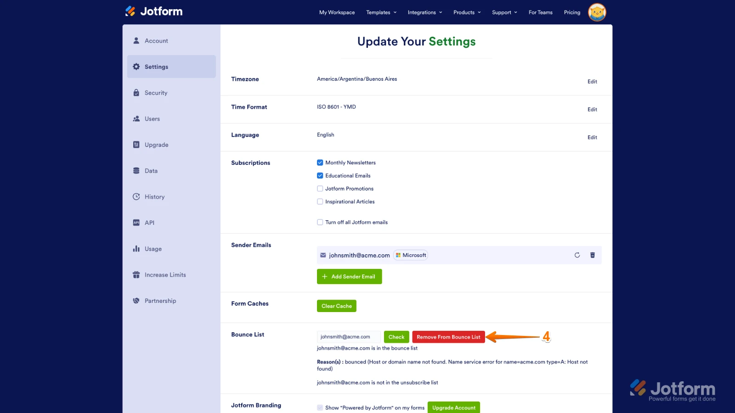735x413 pixels.
Task: Delete the johnsmith@acme.com sender email
Action: [x=593, y=255]
